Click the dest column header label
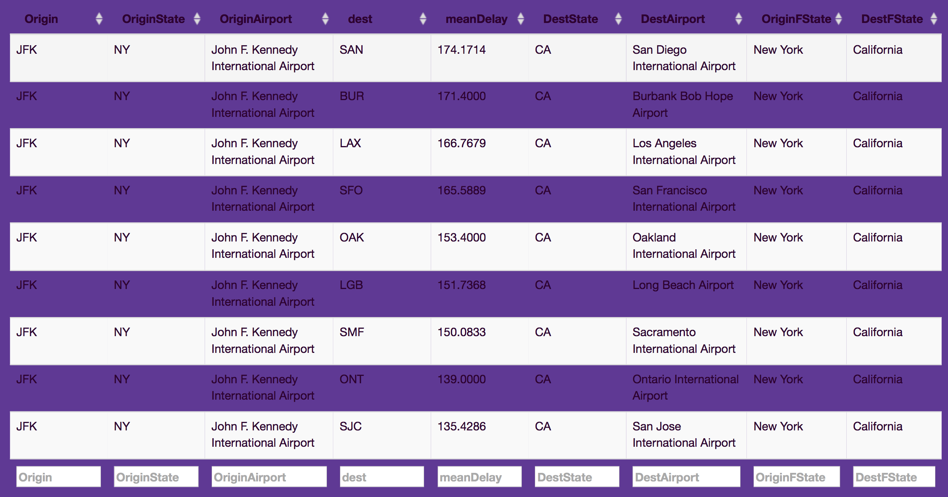Screen dimensions: 948x497 (x=360, y=19)
